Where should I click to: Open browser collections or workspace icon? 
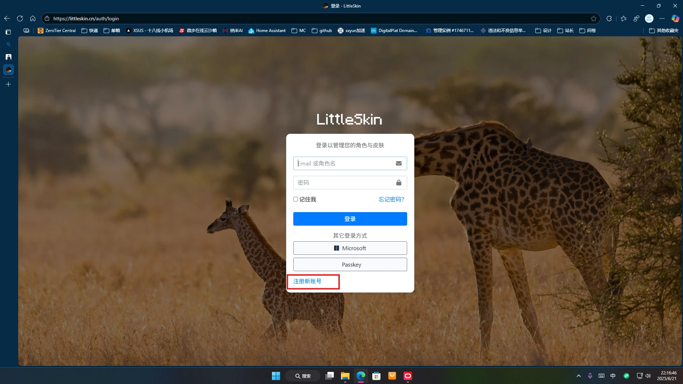tap(636, 19)
